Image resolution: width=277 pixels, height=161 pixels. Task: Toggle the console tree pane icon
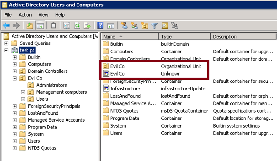click(40, 25)
